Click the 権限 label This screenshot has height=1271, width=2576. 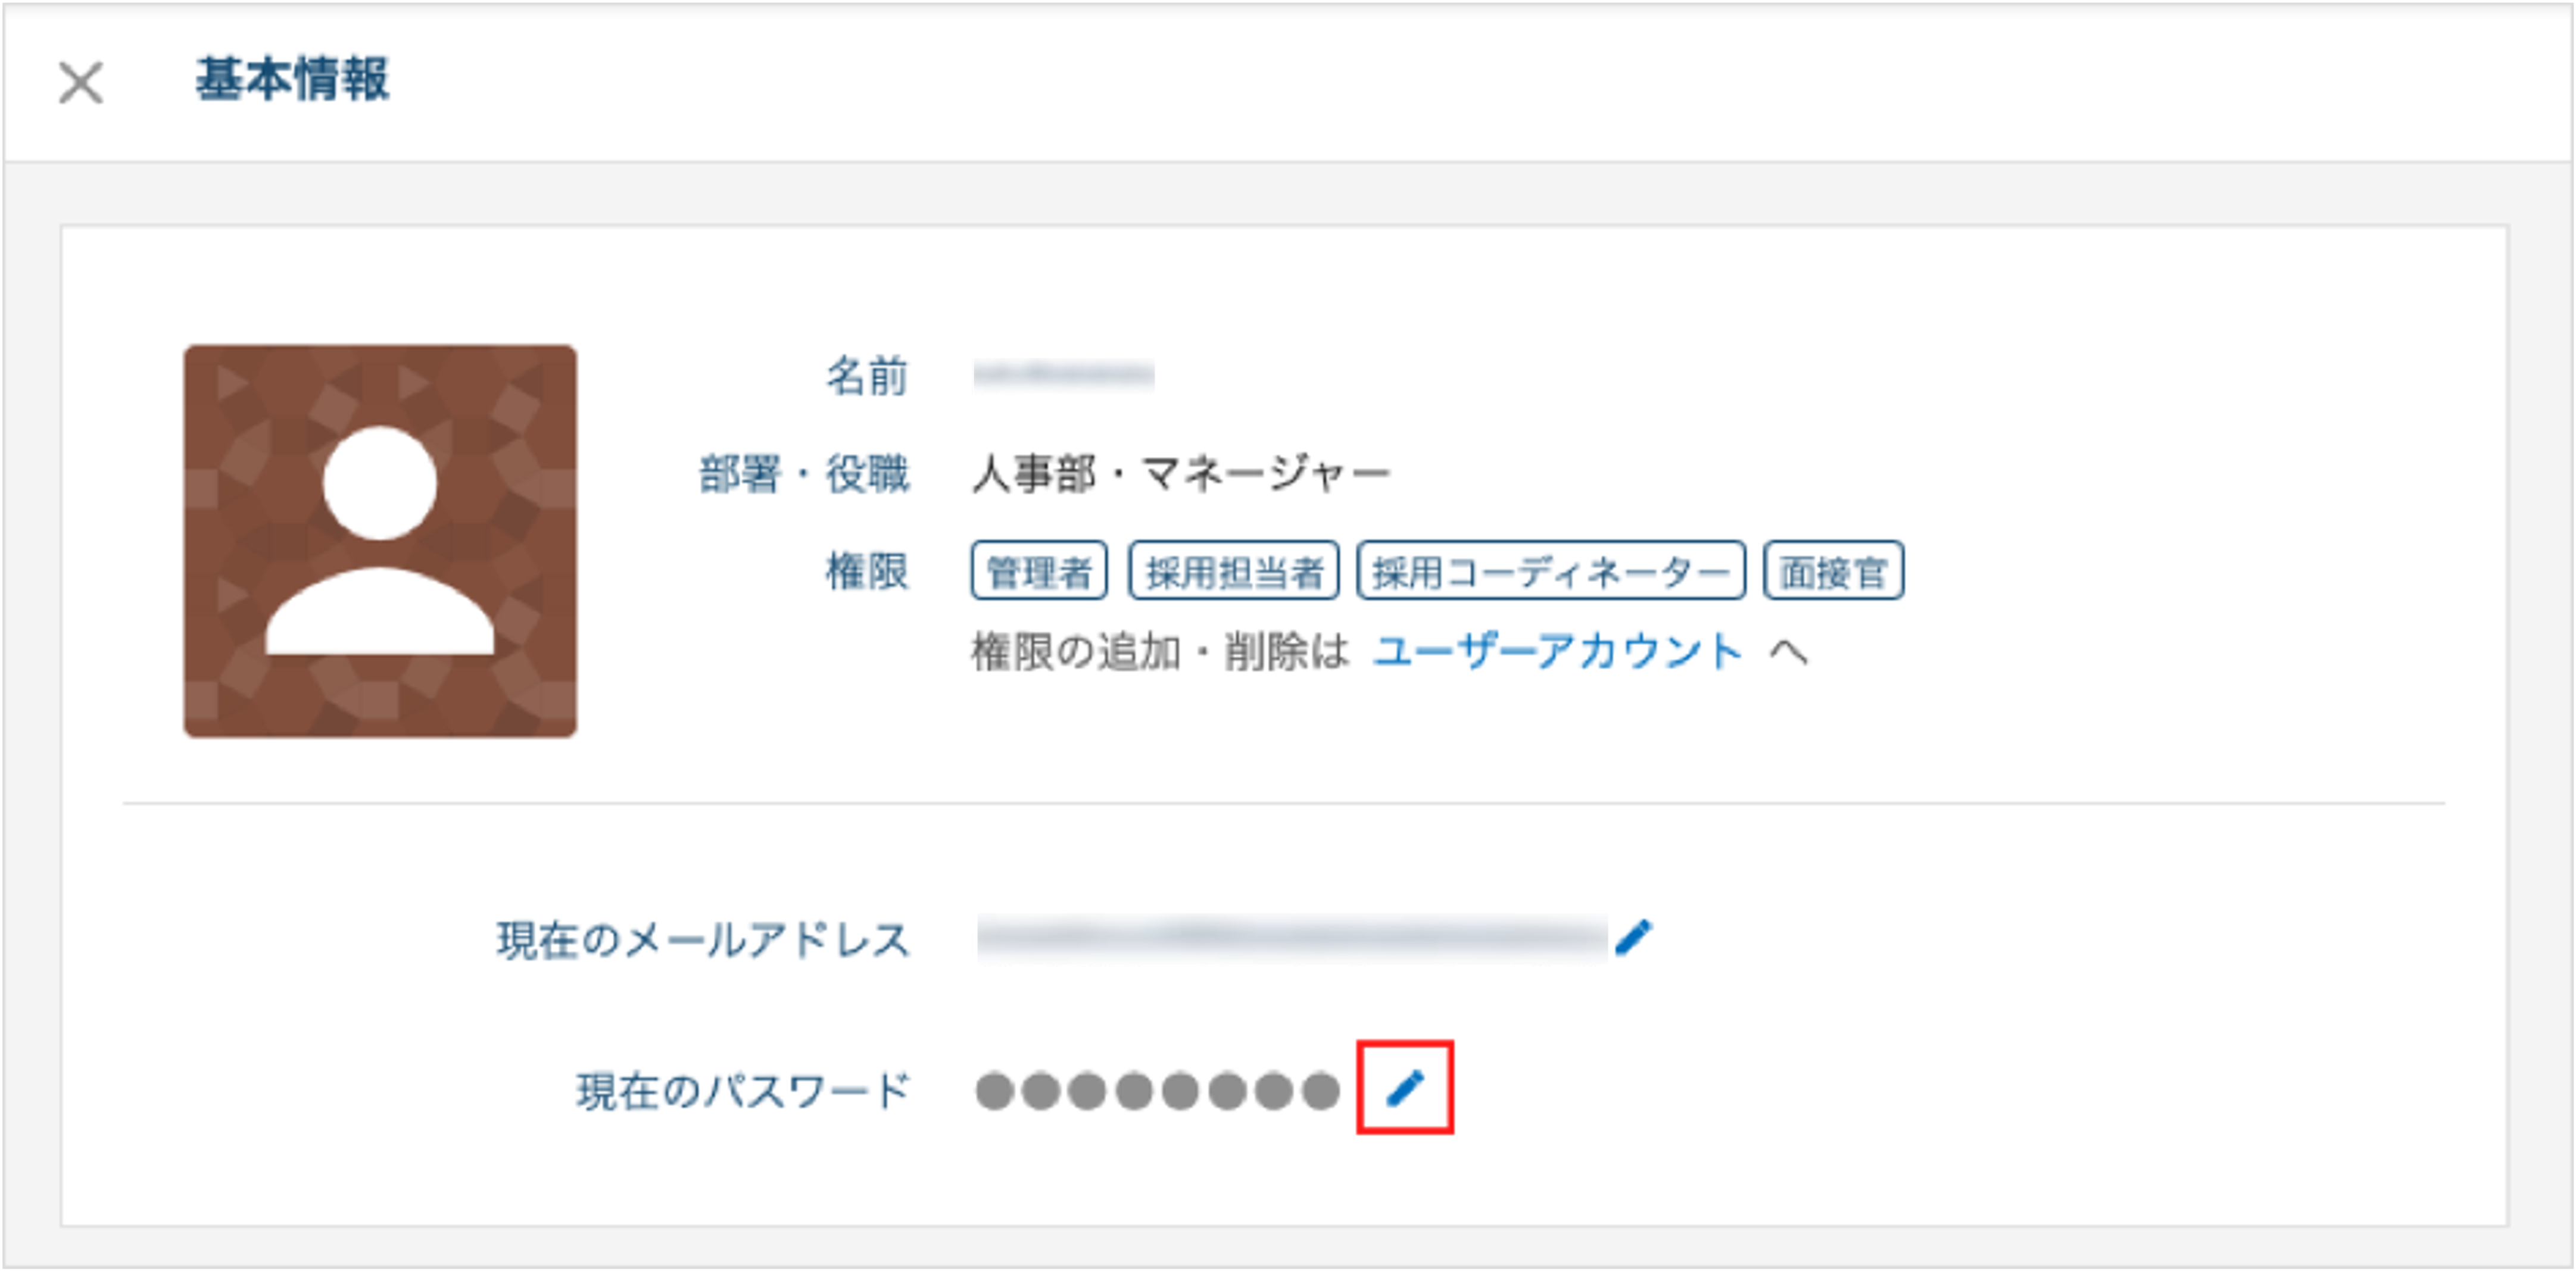[x=867, y=572]
